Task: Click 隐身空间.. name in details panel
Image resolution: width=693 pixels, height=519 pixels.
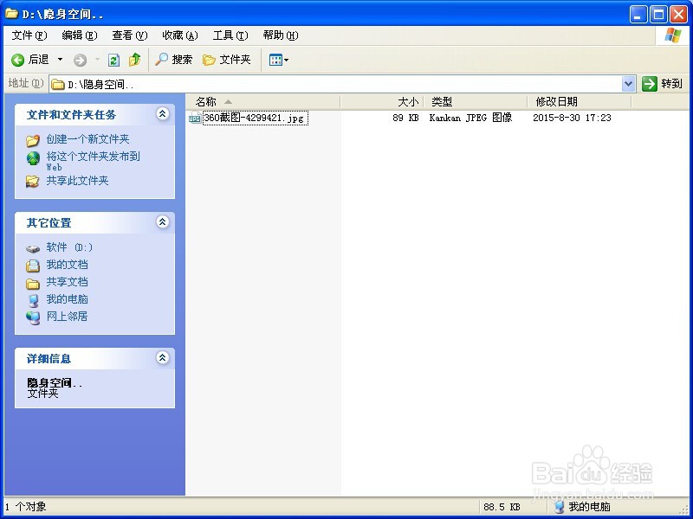Action: 55,383
